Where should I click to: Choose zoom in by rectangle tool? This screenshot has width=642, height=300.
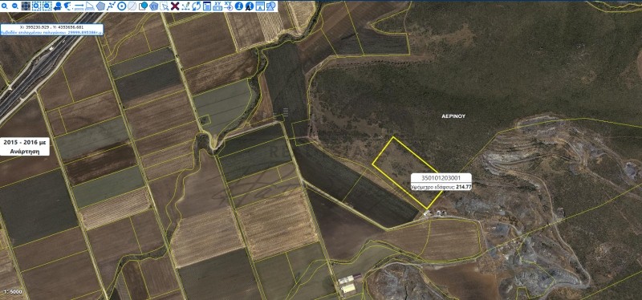point(36,6)
